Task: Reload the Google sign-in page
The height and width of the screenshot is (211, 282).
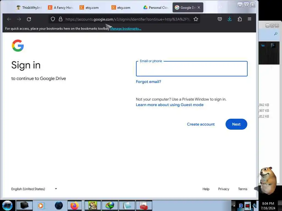Action: (29, 19)
